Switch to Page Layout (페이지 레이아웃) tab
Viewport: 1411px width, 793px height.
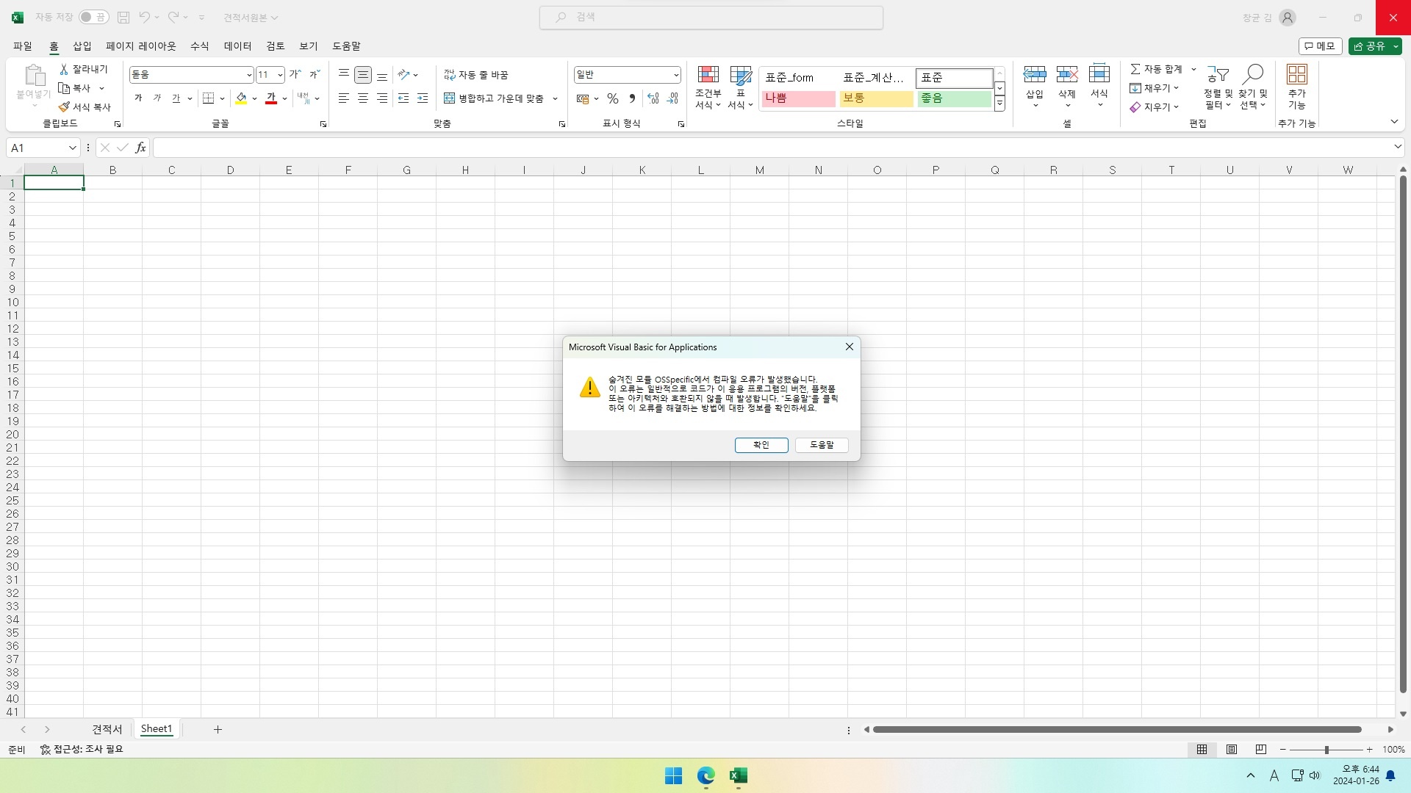click(141, 46)
